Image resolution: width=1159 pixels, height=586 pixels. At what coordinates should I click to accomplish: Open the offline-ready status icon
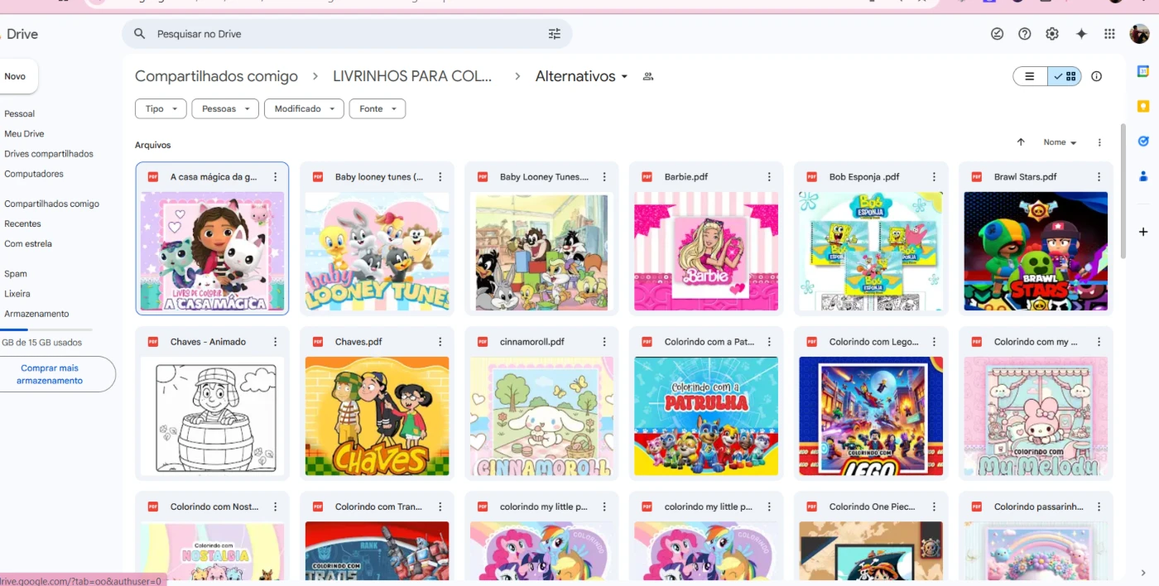click(997, 34)
